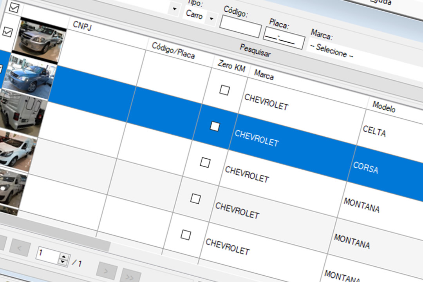Toggle Zero KM checkbox in third MONTANA row
This screenshot has width=423, height=282.
point(186,235)
